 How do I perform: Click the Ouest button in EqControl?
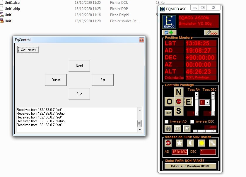tap(56, 80)
